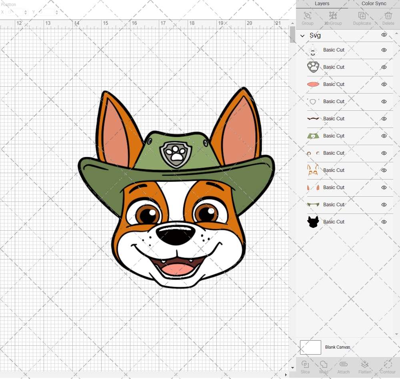The width and height of the screenshot is (400, 379).
Task: Click the Attach paperclip icon
Action: point(343,364)
